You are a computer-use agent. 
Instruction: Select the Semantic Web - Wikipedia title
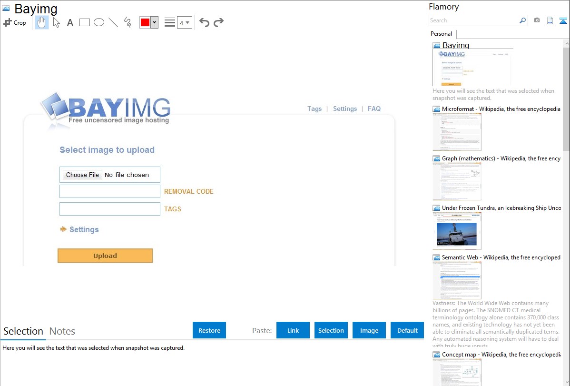[501, 257]
